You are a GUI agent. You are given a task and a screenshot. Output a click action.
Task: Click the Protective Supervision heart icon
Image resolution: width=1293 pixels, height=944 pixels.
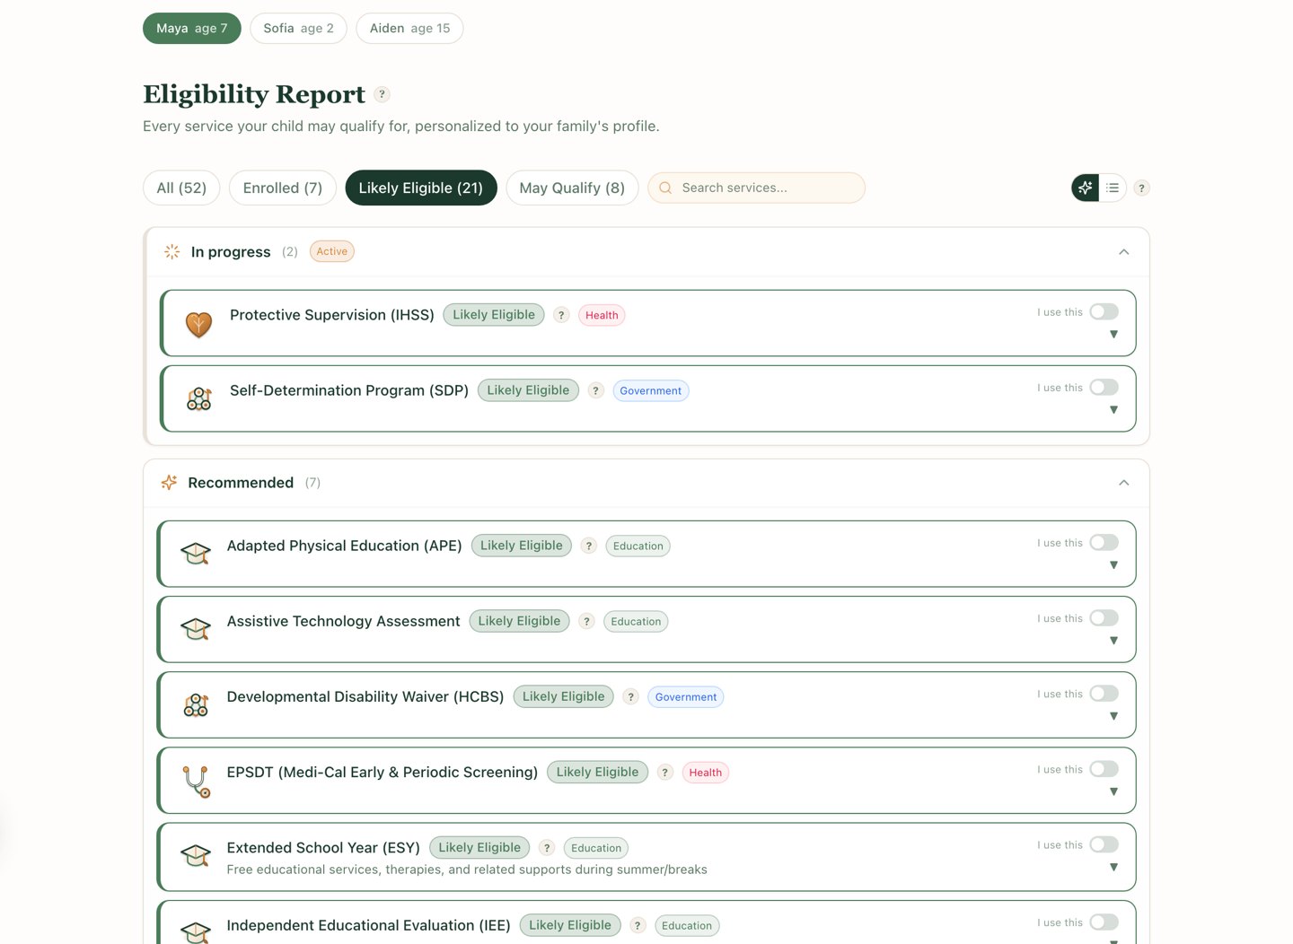click(x=198, y=324)
